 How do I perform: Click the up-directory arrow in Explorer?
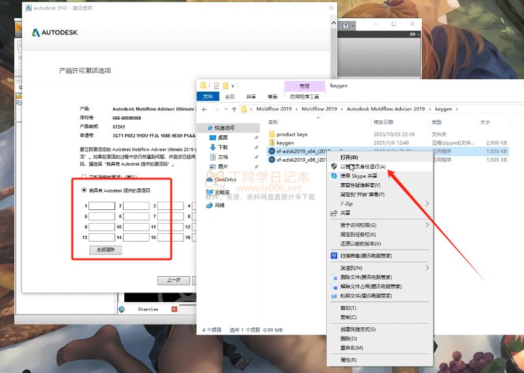click(x=232, y=109)
